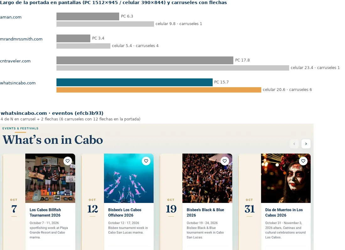Screen dimensions: 345x250
Task: Like the Dia de Muertos event card
Action: click(303, 161)
